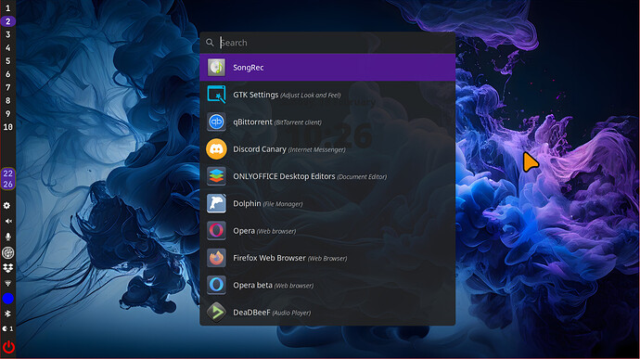Select the 'qBittorrent' entry text

[x=252, y=122]
